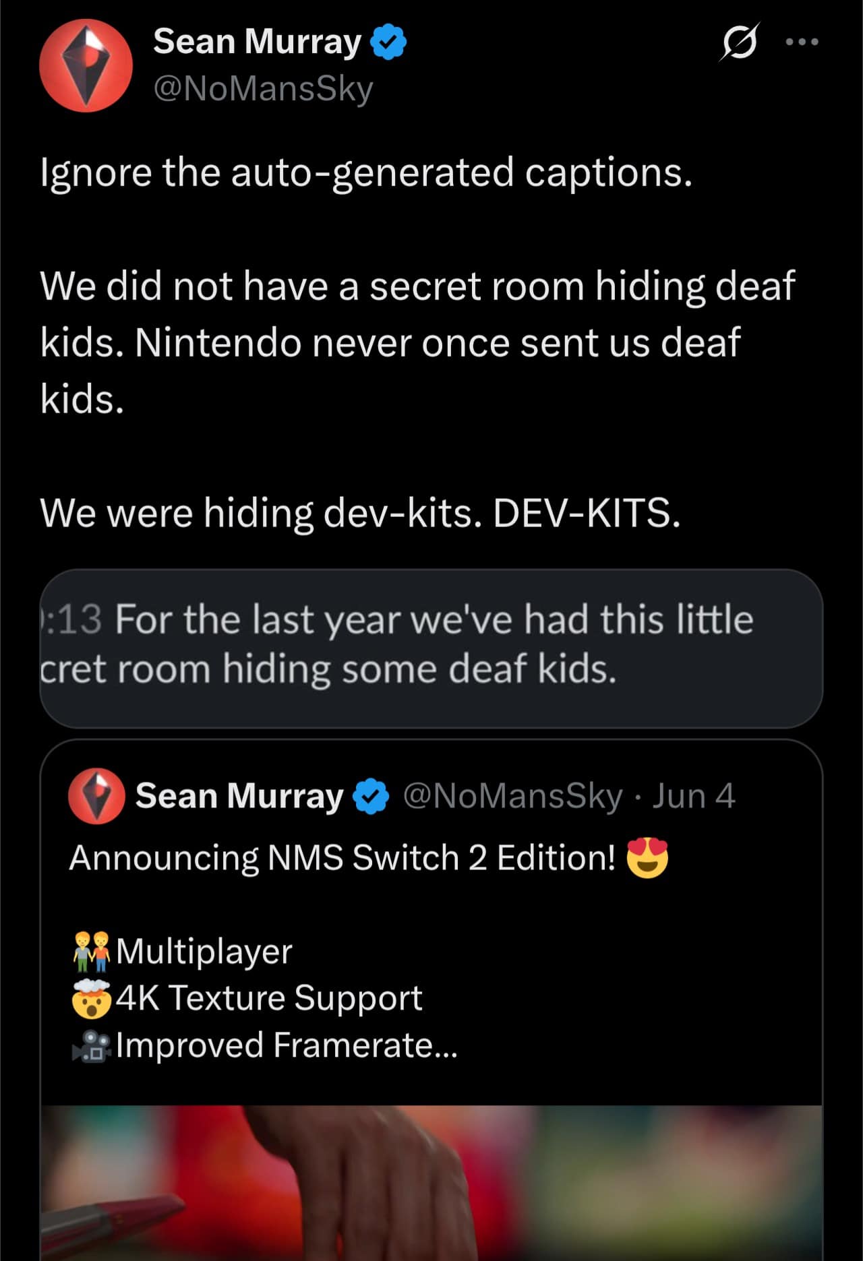The width and height of the screenshot is (863, 1261).
Task: Tap the small avatar in the quoted tweet
Action: [x=96, y=795]
